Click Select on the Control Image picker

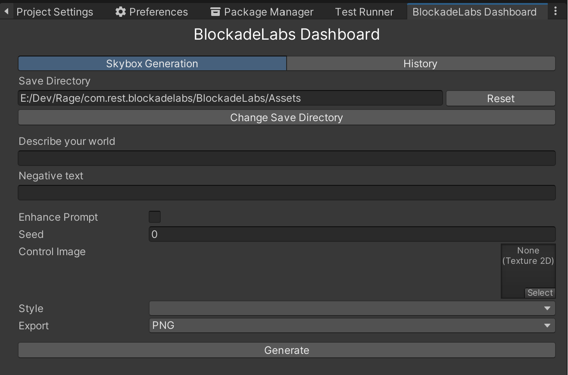(x=540, y=293)
